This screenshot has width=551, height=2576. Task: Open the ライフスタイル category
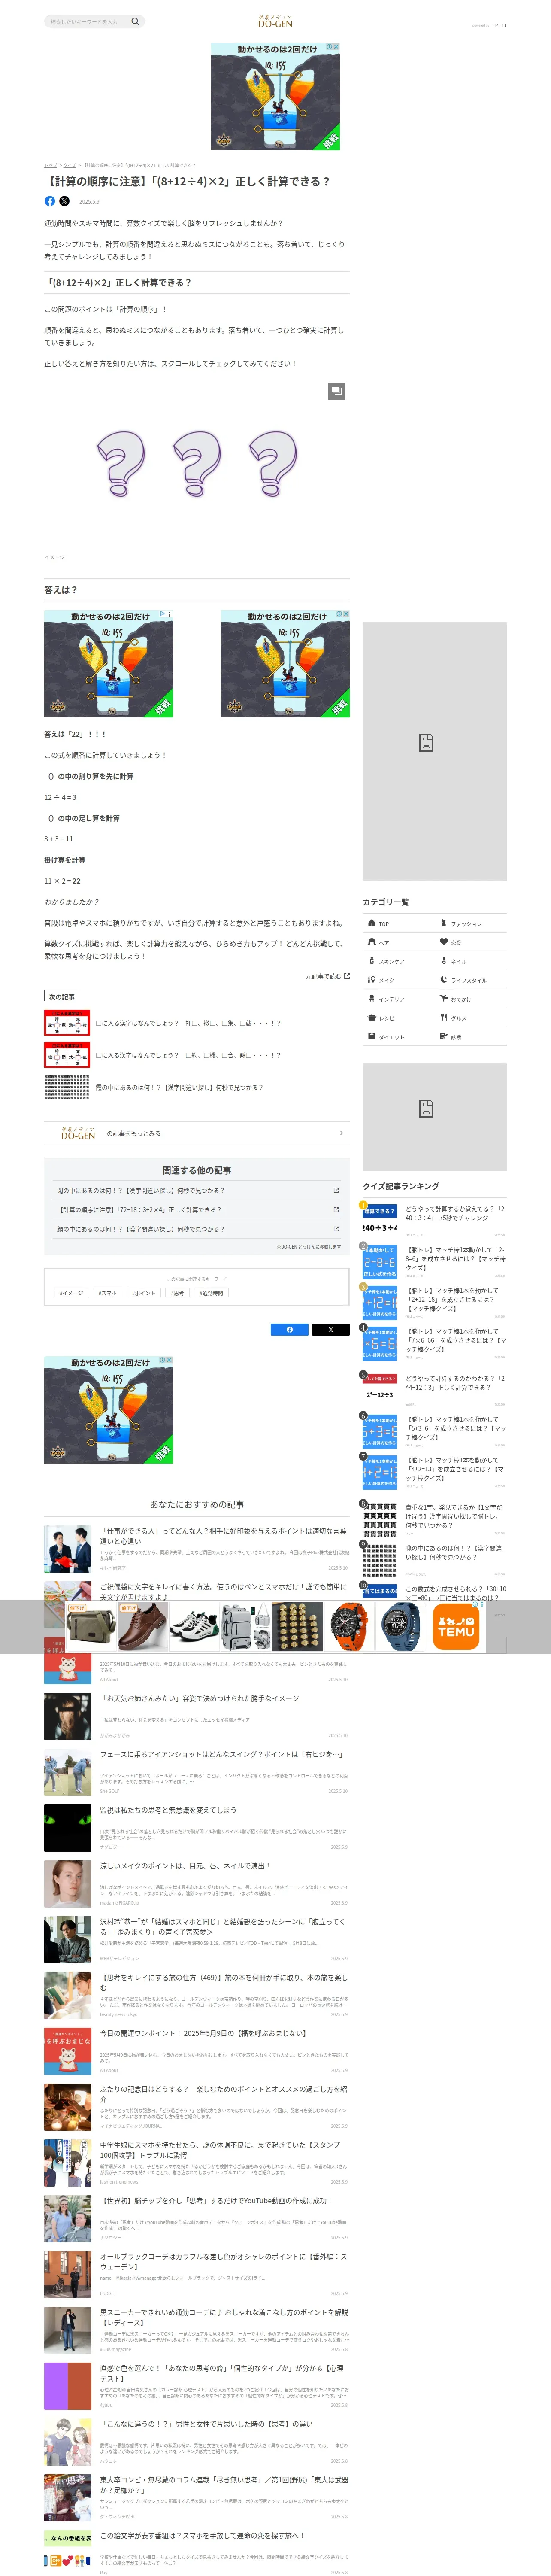pos(471,980)
